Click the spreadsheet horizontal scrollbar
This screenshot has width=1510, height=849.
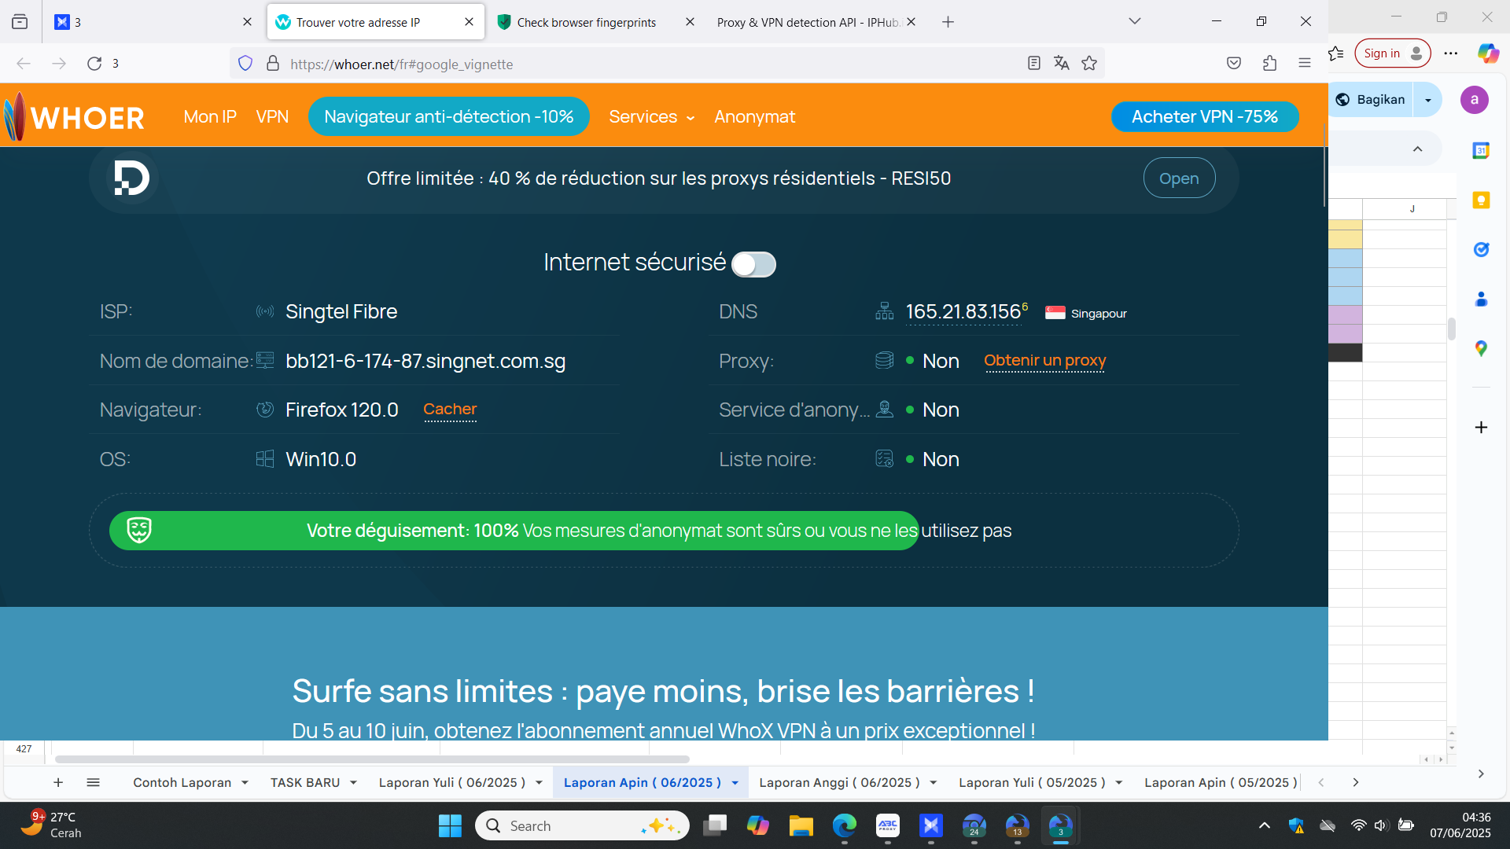(x=372, y=759)
